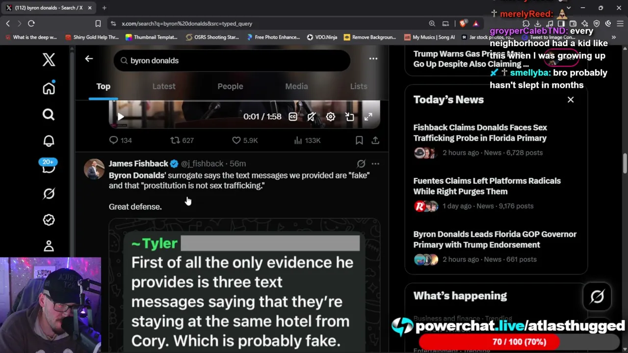Go back using the arrow beside search

coord(89,59)
